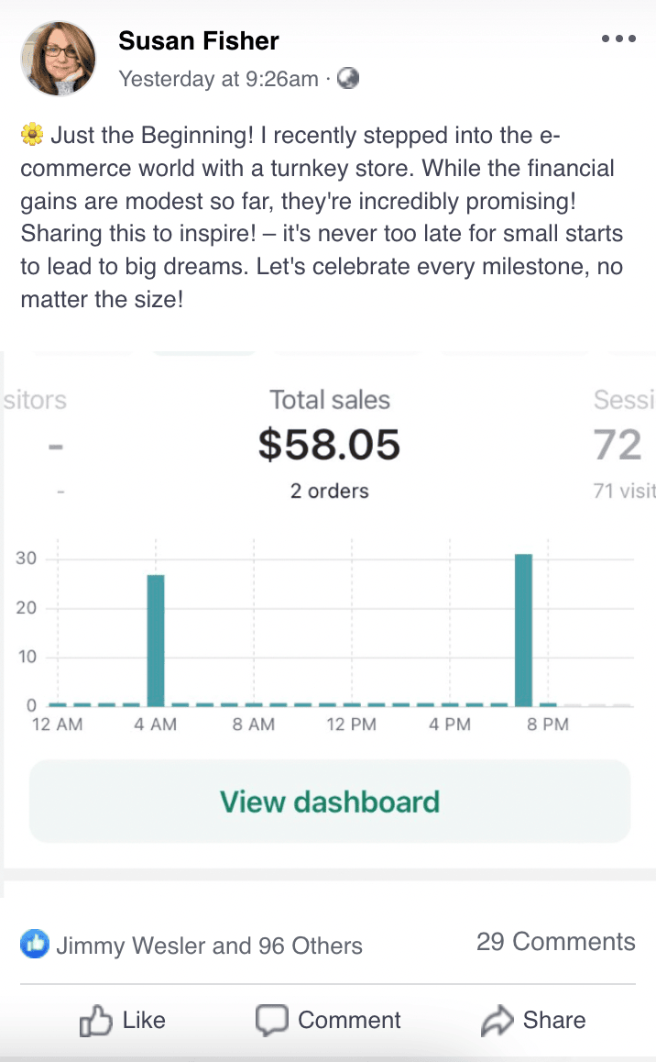Click the thumbs-up Like icon

coord(95,1021)
